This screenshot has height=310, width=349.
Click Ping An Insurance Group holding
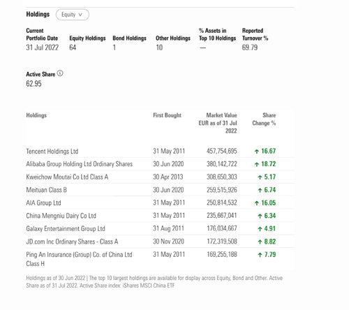[79, 259]
